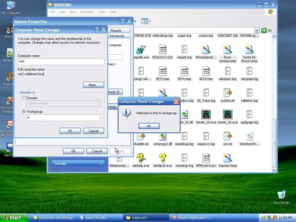Select the twunk_16.exe icon
The width and height of the screenshot is (296, 222).
point(206,114)
